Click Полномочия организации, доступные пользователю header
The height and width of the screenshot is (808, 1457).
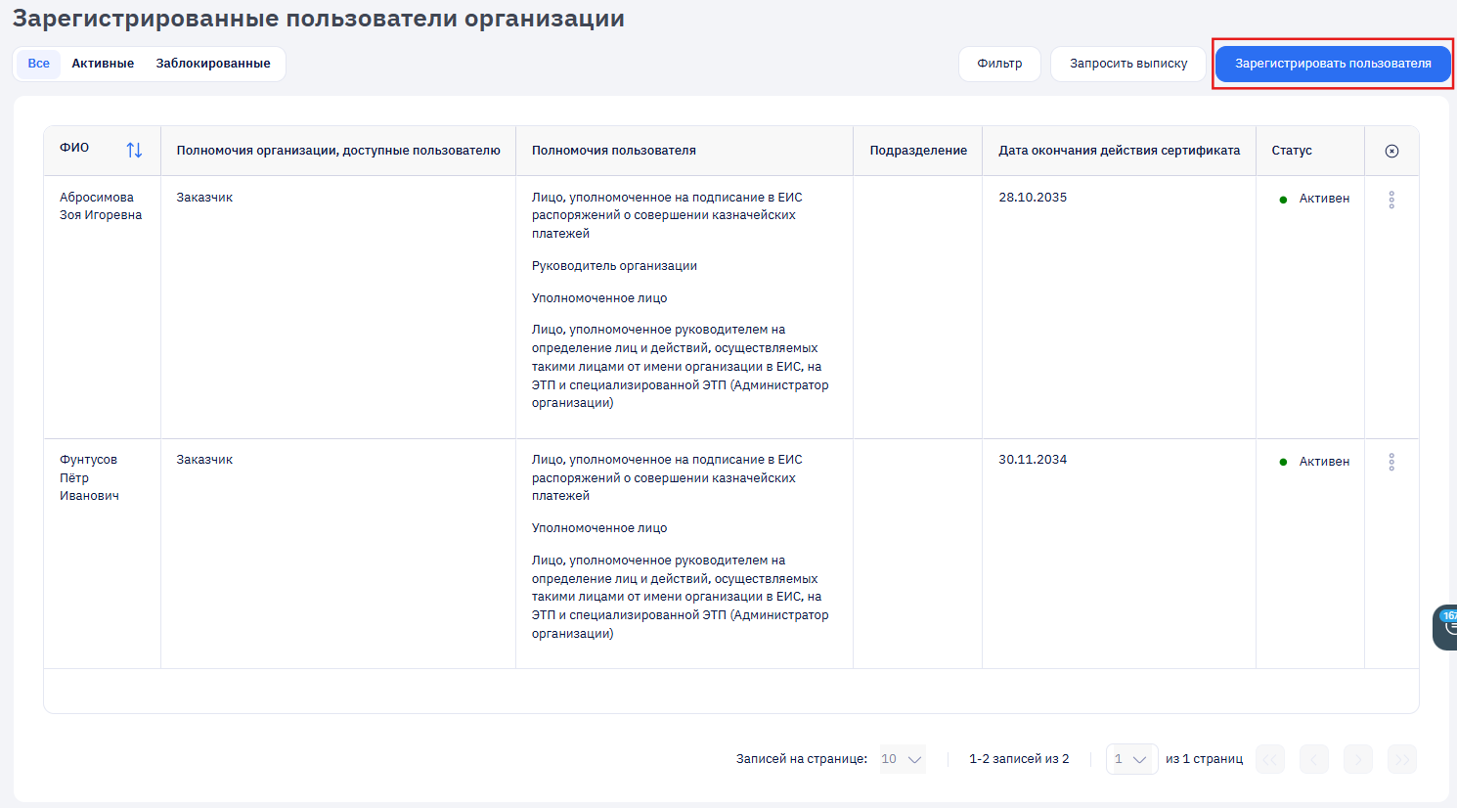pyautogui.click(x=338, y=151)
